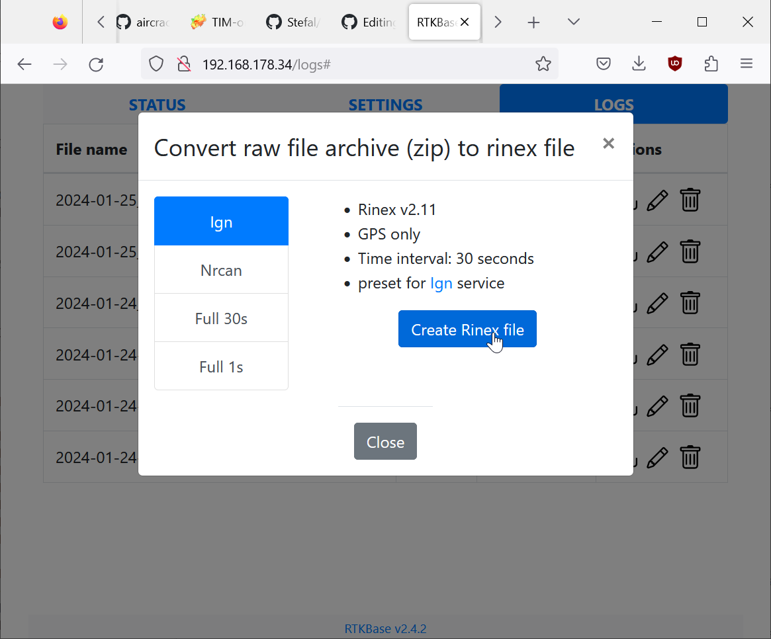Choose the Full 30s preset
This screenshot has height=639, width=771.
[x=221, y=318]
